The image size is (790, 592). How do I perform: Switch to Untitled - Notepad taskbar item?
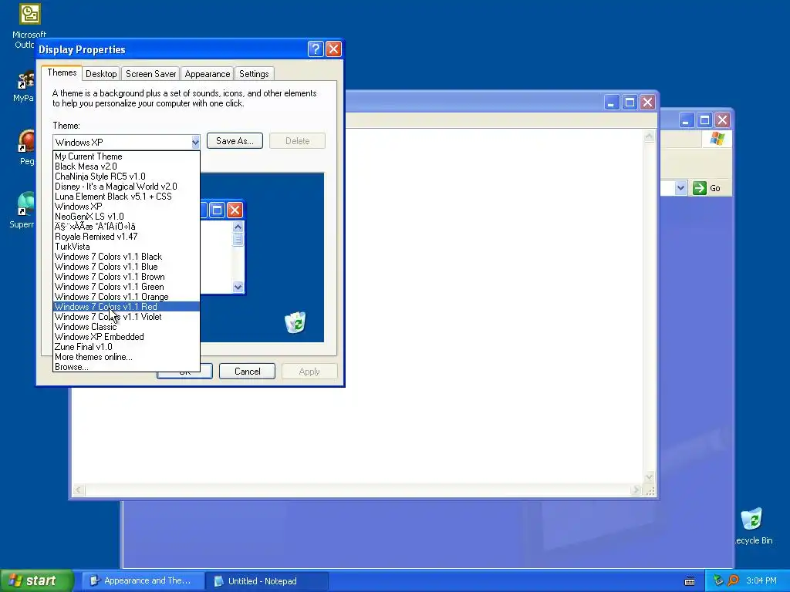pos(267,581)
